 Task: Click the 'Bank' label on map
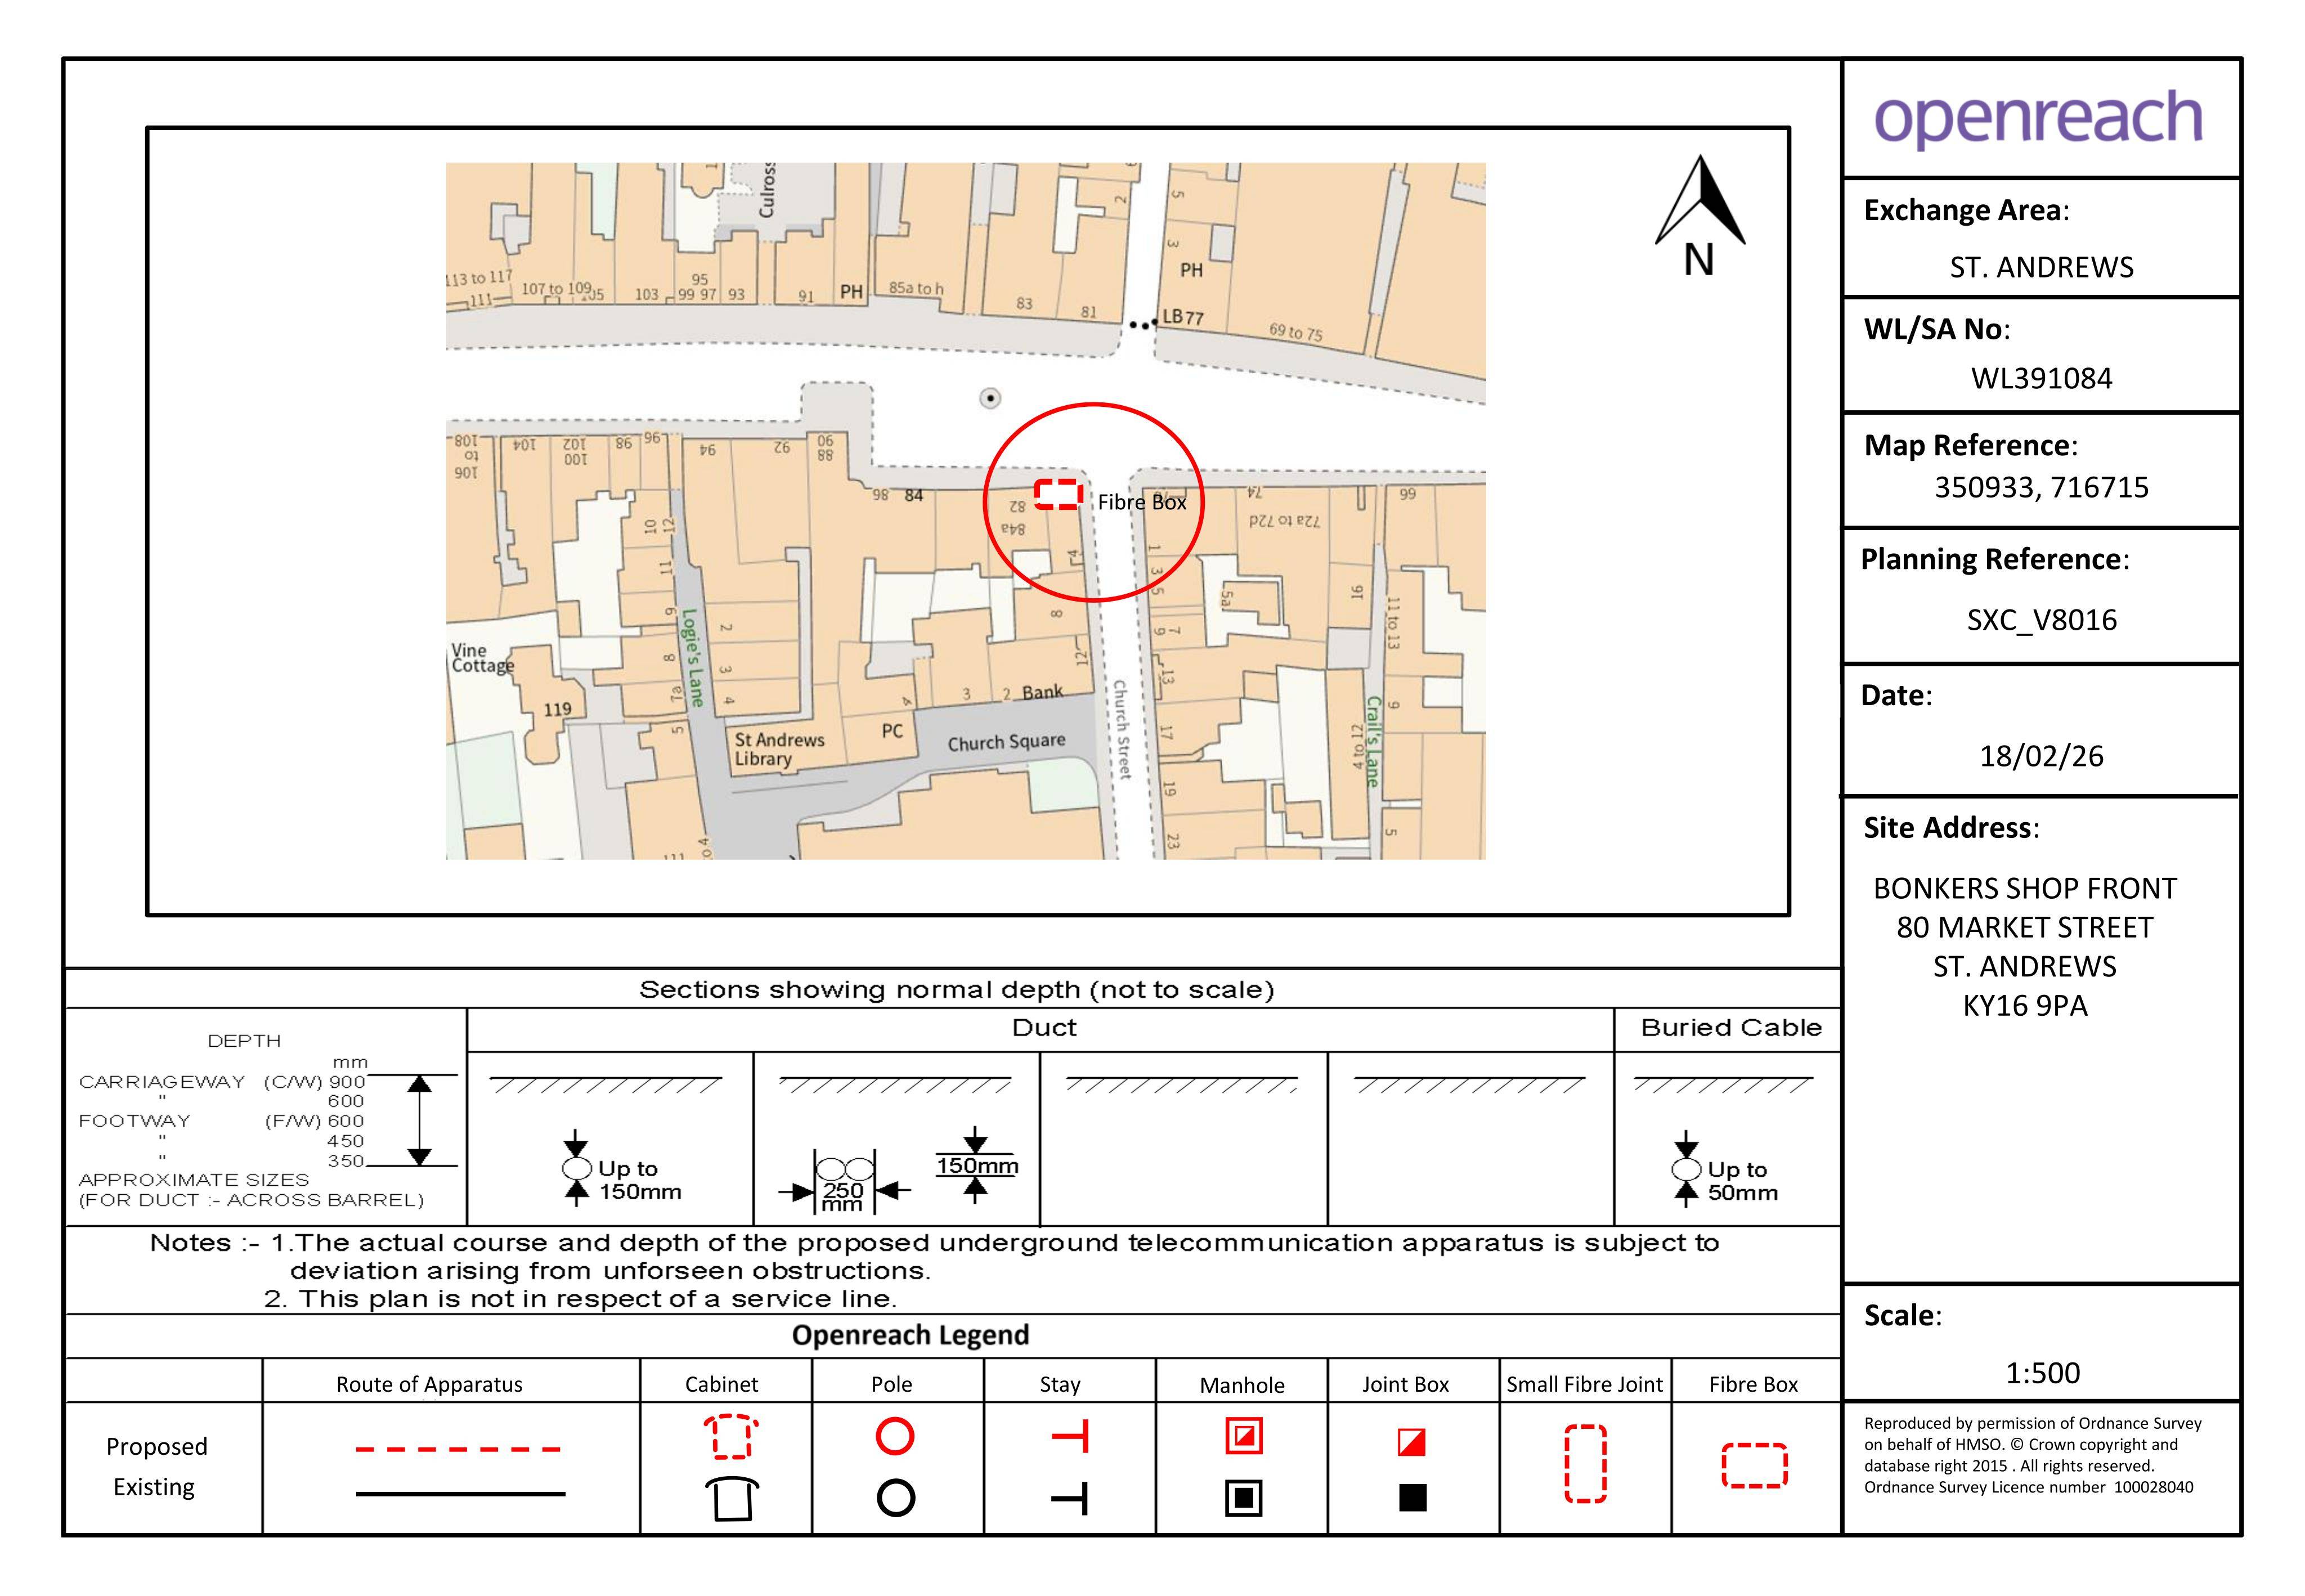[x=1042, y=692]
